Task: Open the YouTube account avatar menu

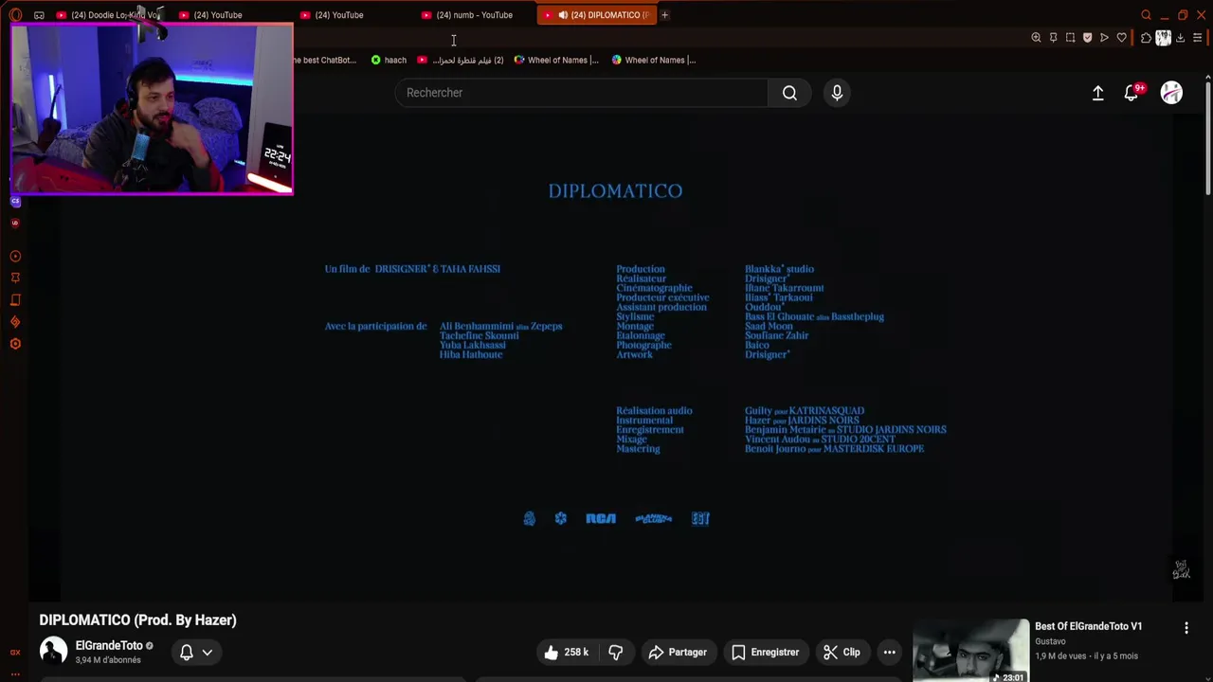Action: [1171, 92]
